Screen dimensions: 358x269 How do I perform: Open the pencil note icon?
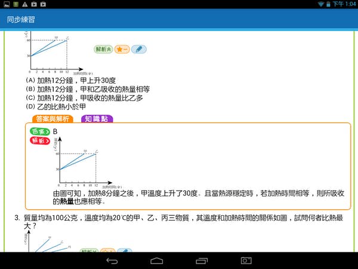click(x=139, y=49)
